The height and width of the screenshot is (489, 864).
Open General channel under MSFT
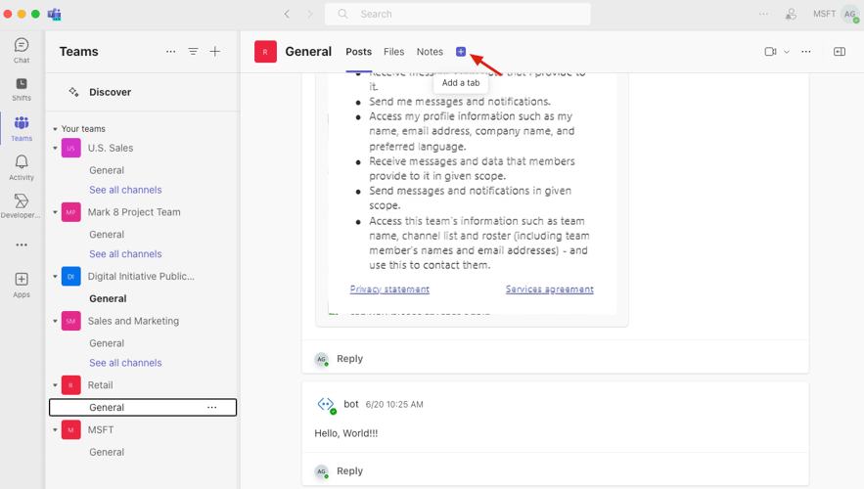pos(107,452)
